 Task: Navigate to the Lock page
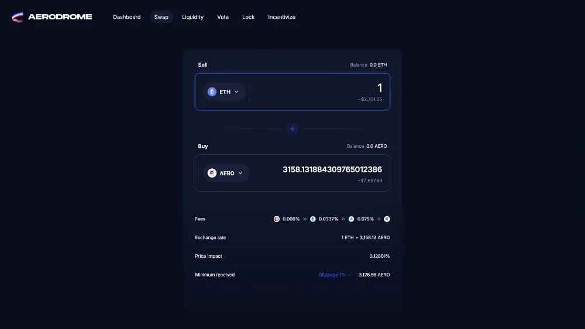pyautogui.click(x=248, y=17)
